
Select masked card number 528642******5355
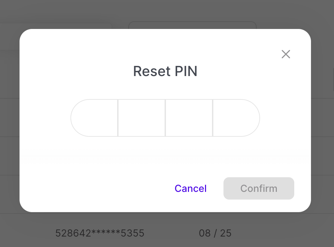click(x=100, y=233)
